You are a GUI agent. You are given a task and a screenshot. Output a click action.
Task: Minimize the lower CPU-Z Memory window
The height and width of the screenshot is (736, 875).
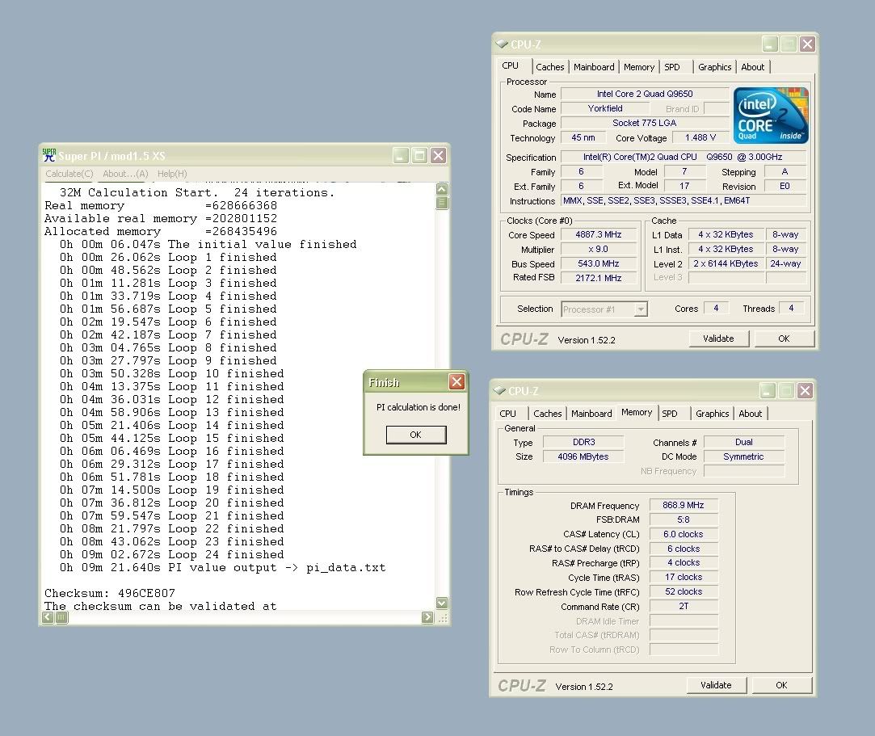pyautogui.click(x=768, y=390)
